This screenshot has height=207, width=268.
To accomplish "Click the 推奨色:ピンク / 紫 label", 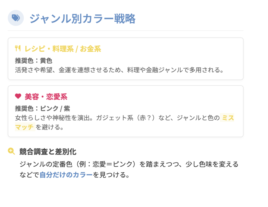I will [42, 108].
